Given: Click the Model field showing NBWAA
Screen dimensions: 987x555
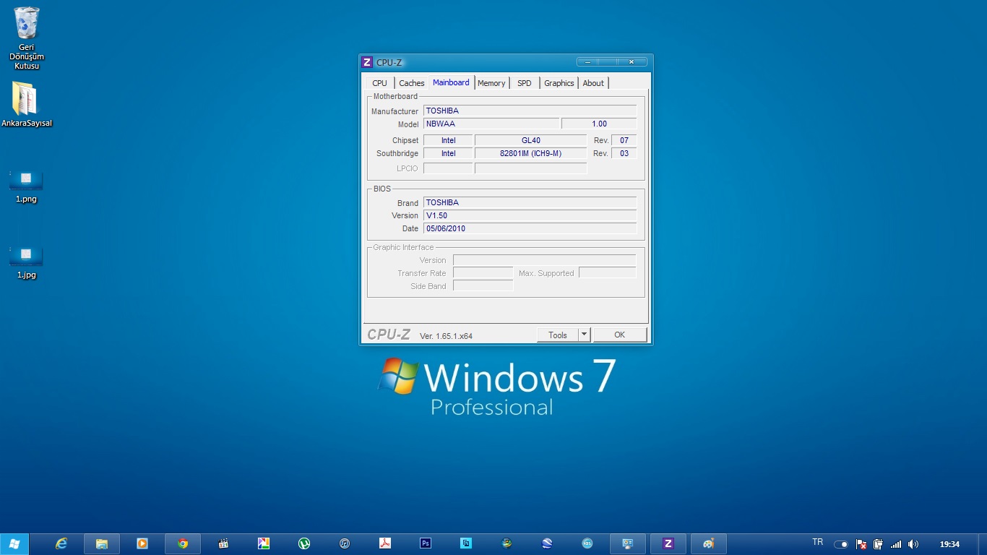Looking at the screenshot, I should pyautogui.click(x=491, y=124).
